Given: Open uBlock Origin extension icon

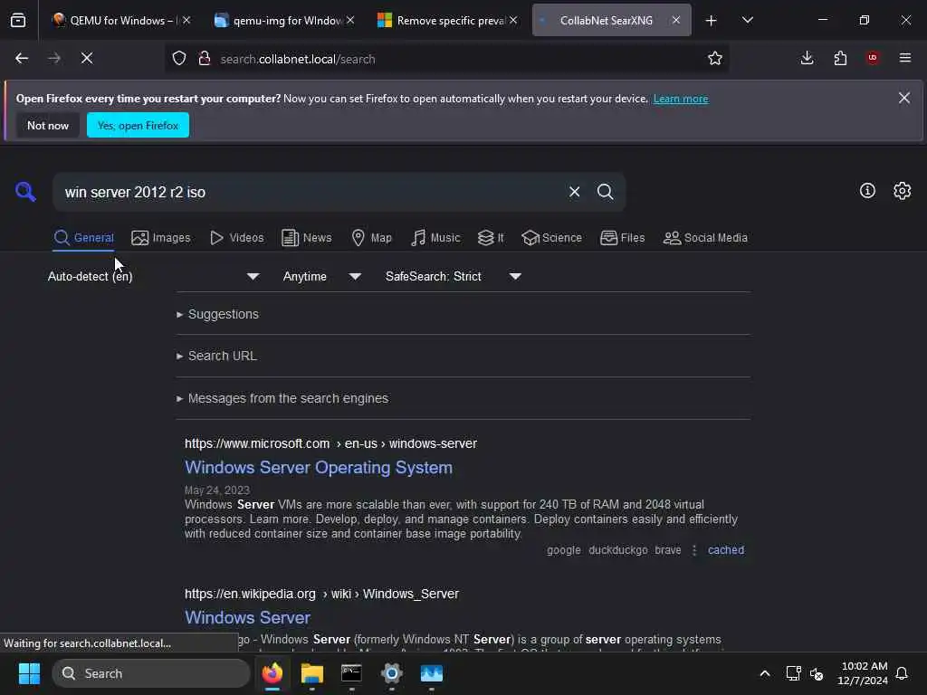Looking at the screenshot, I should [x=873, y=58].
